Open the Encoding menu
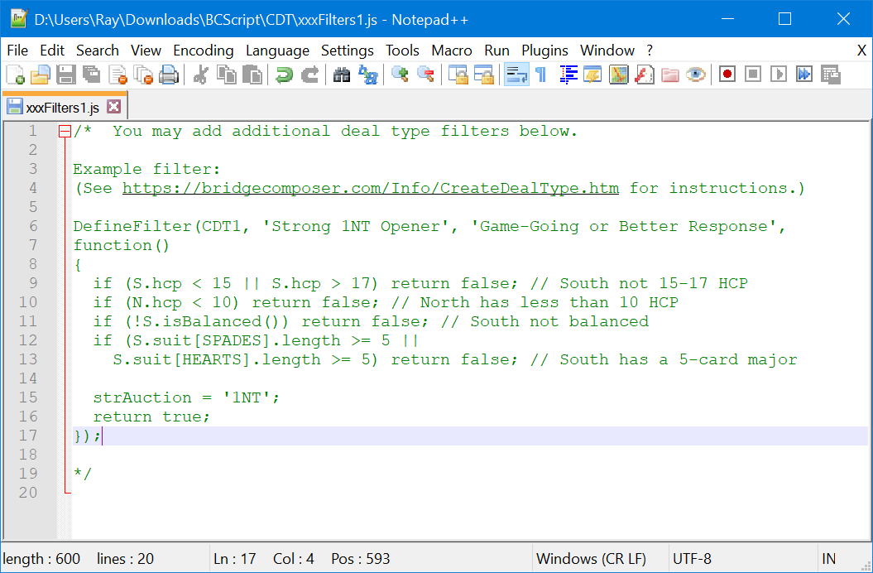The height and width of the screenshot is (573, 873). tap(204, 51)
